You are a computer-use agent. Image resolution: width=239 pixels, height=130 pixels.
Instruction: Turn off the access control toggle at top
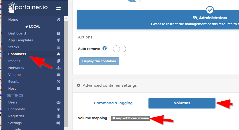point(134,1)
